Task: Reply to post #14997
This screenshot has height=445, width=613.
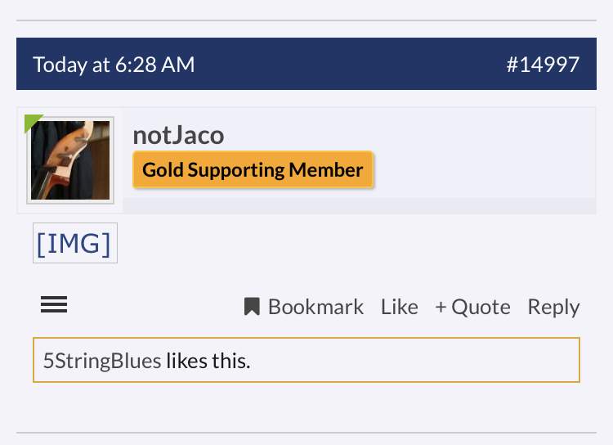Action: tap(553, 308)
